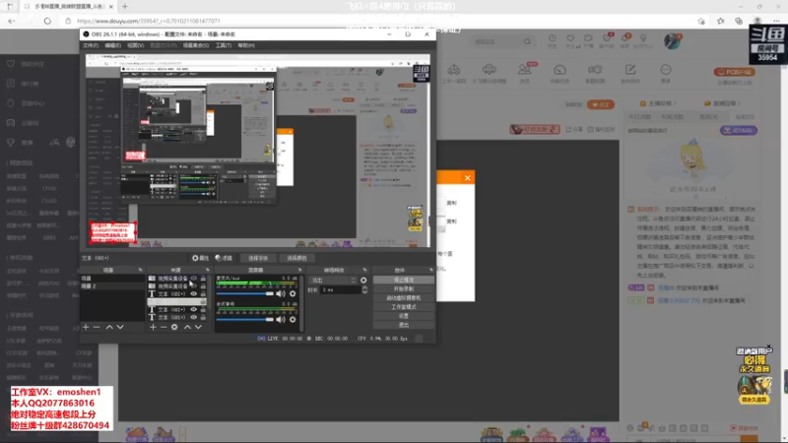Add a new source with the plus icon
Image resolution: width=788 pixels, height=443 pixels.
pyautogui.click(x=153, y=327)
